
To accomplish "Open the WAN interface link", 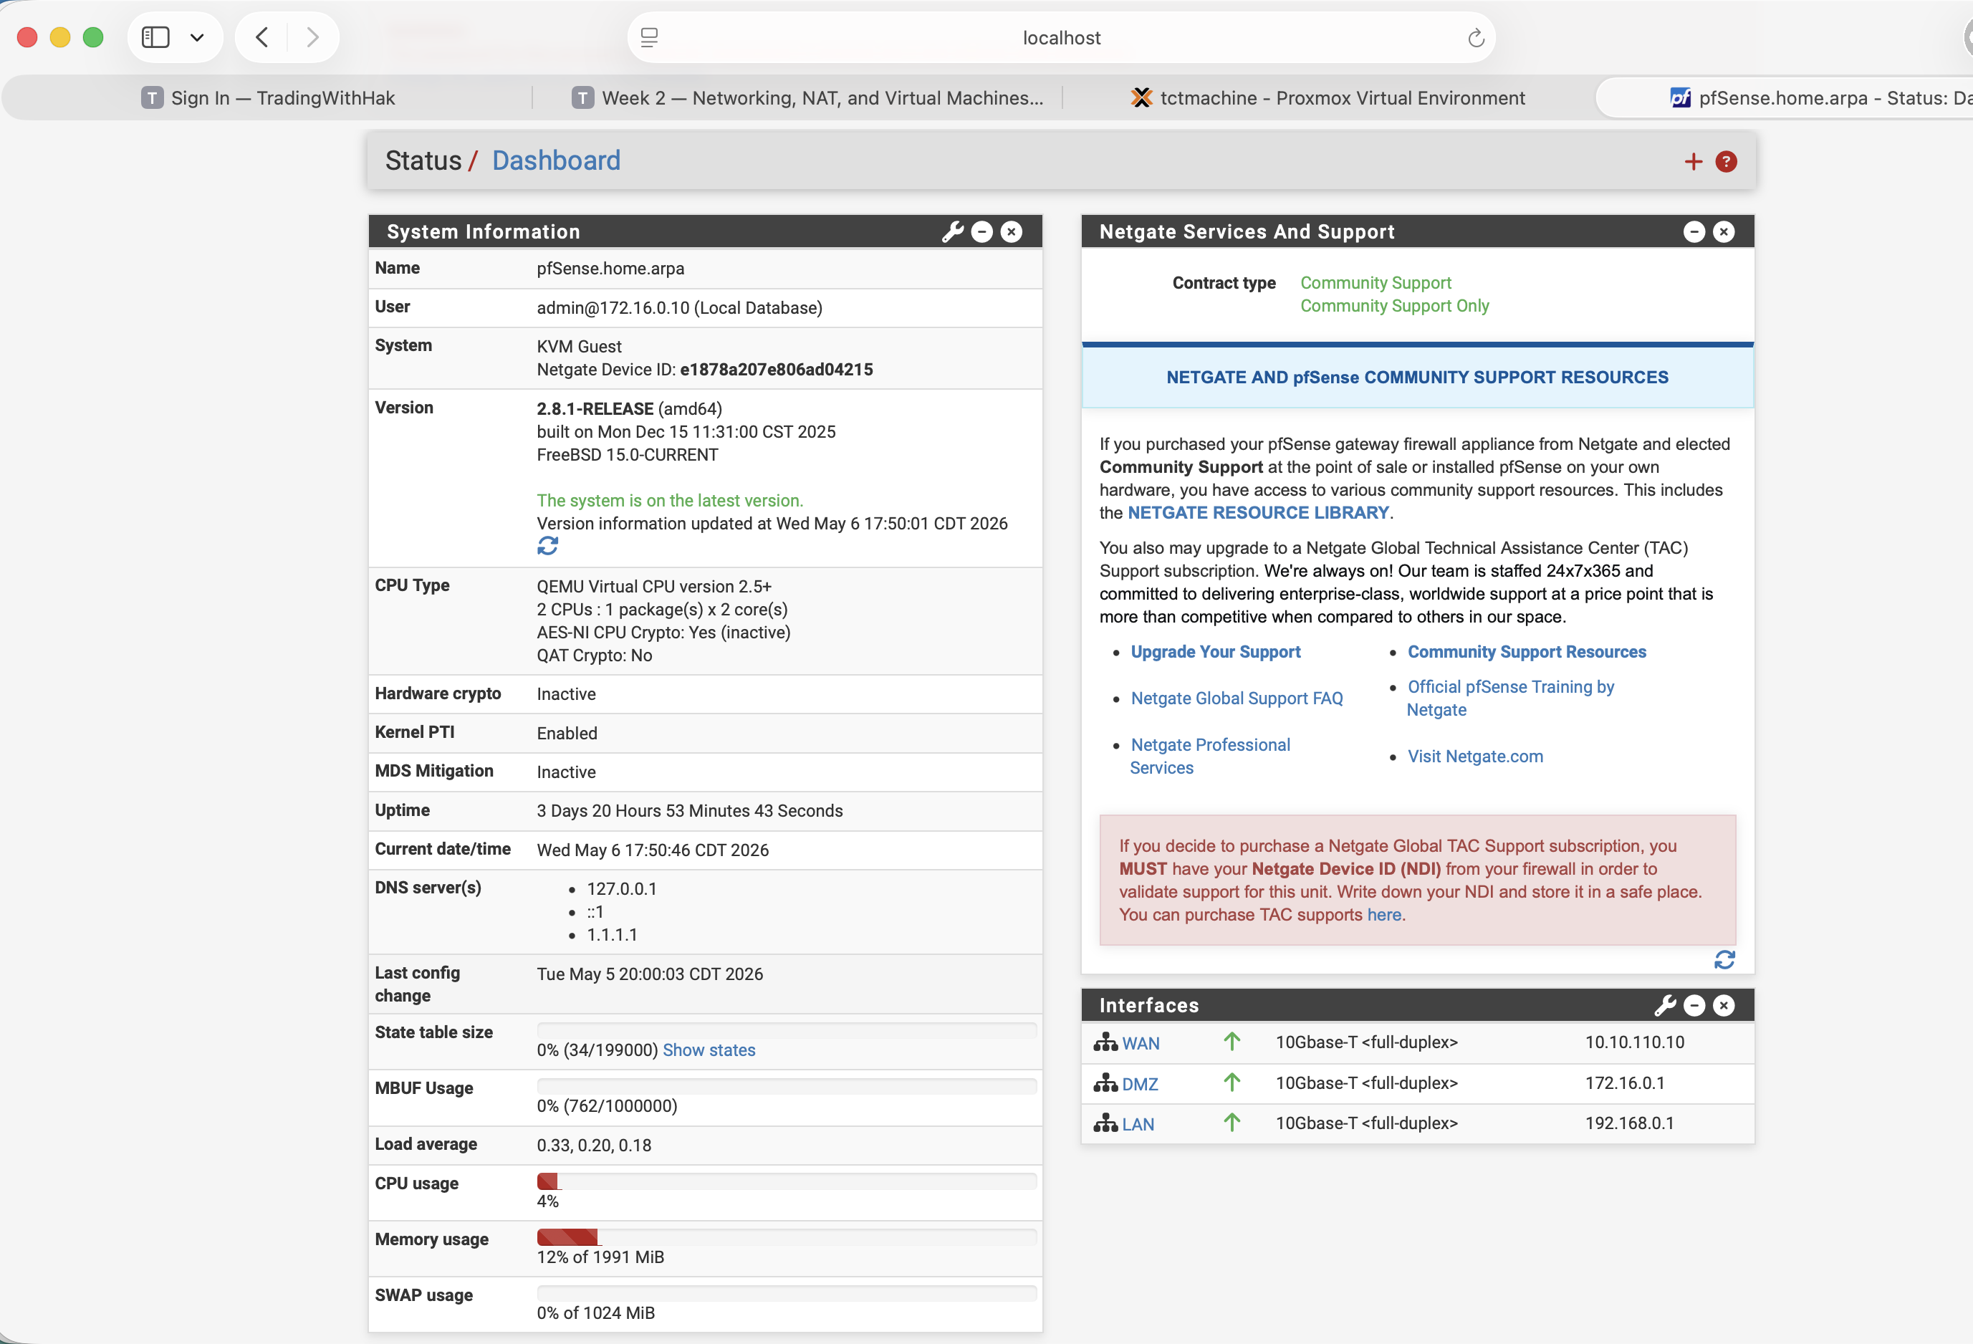I will tap(1140, 1043).
